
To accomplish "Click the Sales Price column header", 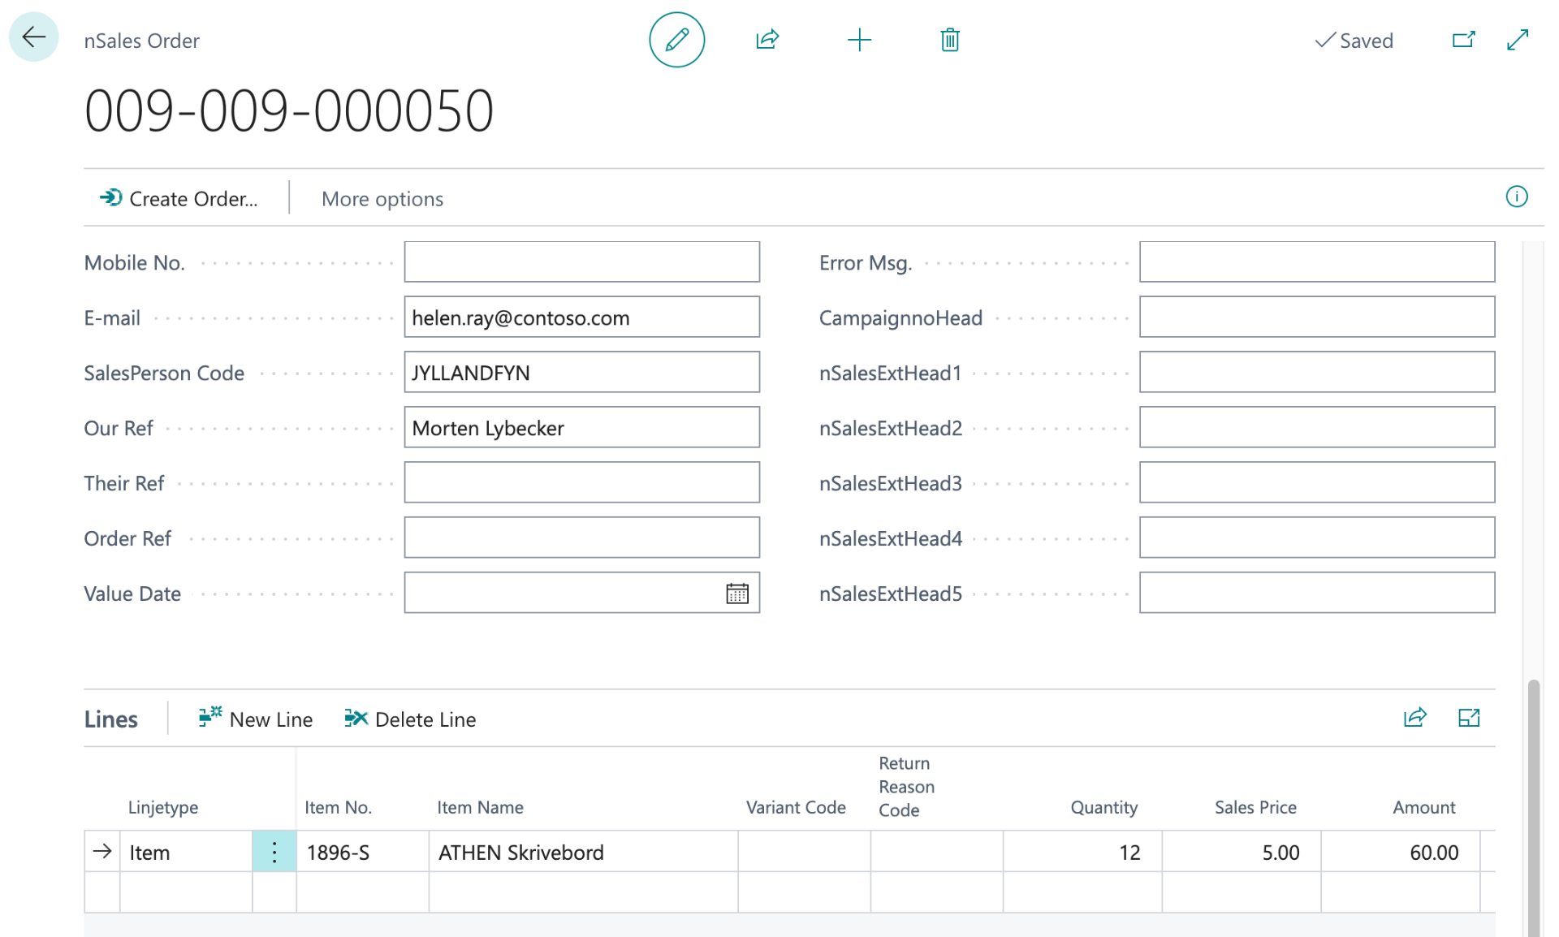I will (x=1255, y=807).
